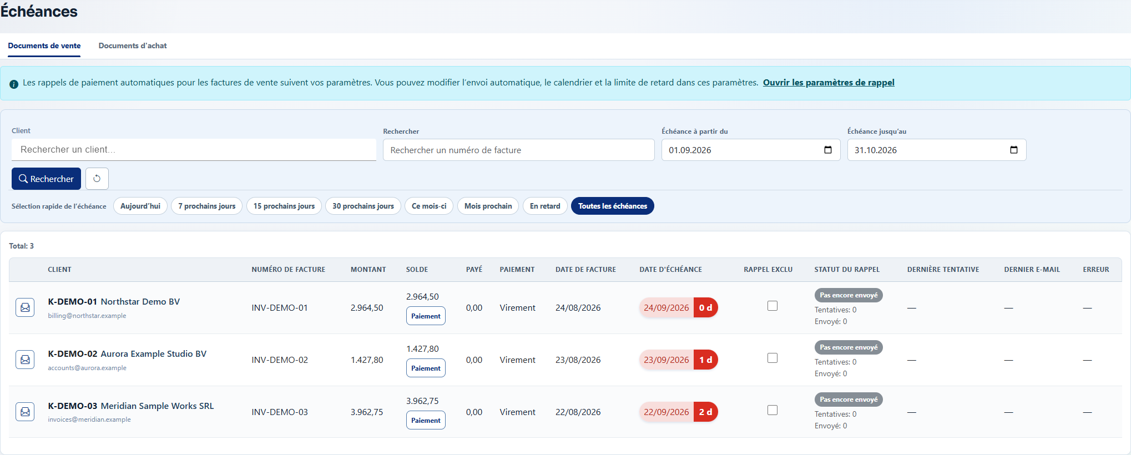Screen dimensions: 1131x455
Task: Tick Rappel exclu checkbox for INV-DEMO-03
Action: 772,410
